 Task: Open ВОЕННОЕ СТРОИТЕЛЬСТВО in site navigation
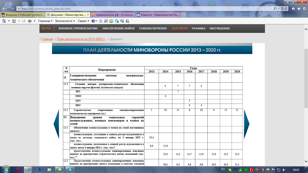[x=78, y=28]
